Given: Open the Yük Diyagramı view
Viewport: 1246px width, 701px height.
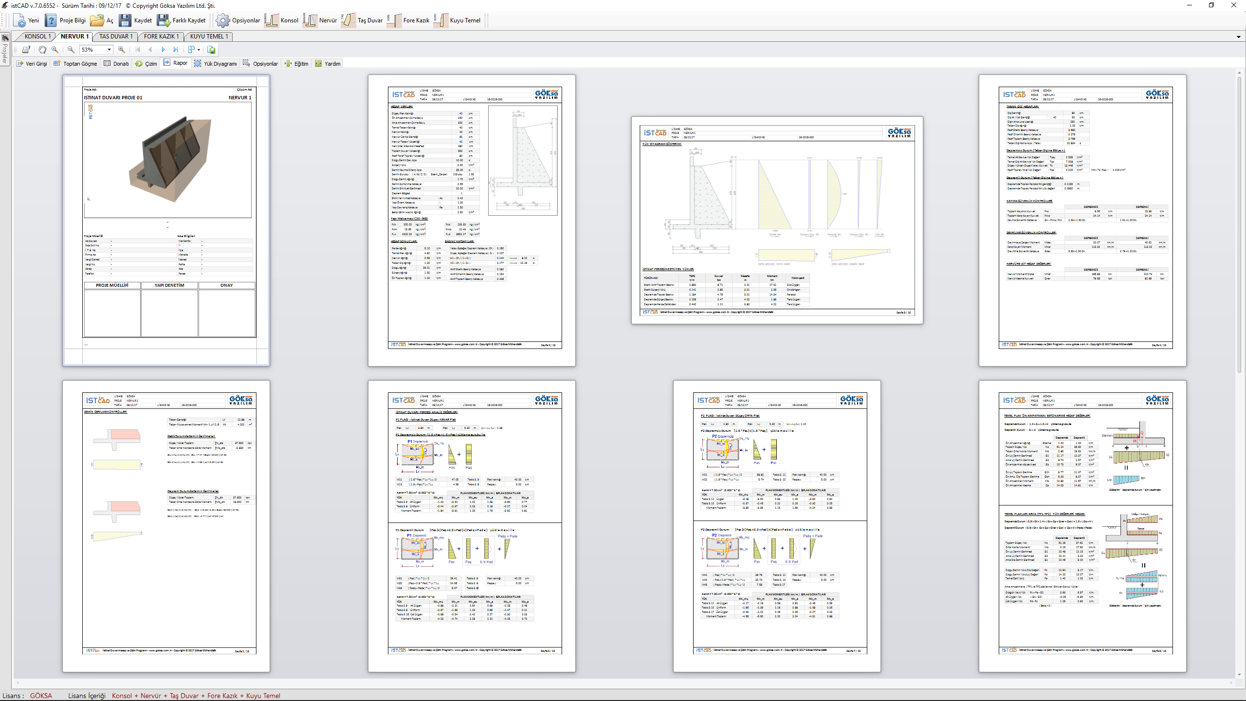Looking at the screenshot, I should click(x=215, y=64).
